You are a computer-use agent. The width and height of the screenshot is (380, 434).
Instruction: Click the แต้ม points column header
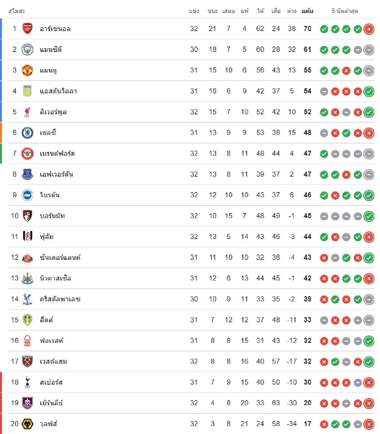pyautogui.click(x=307, y=11)
